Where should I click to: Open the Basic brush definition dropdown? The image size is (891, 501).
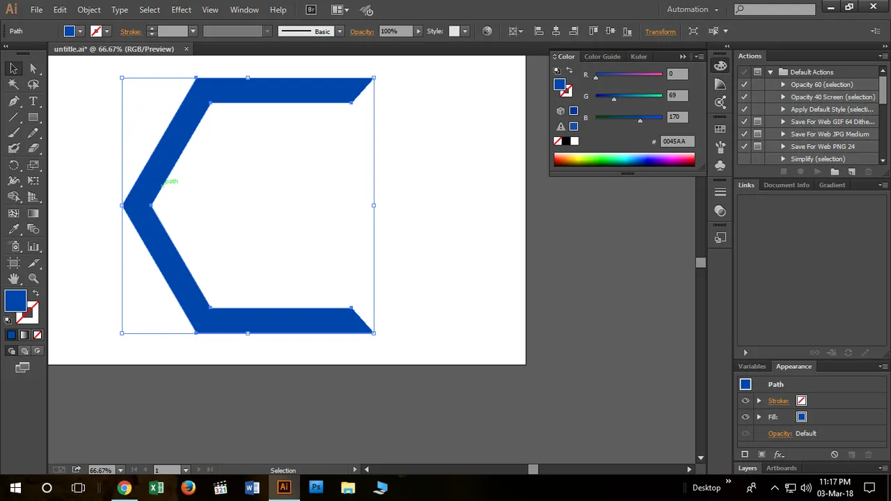point(340,31)
